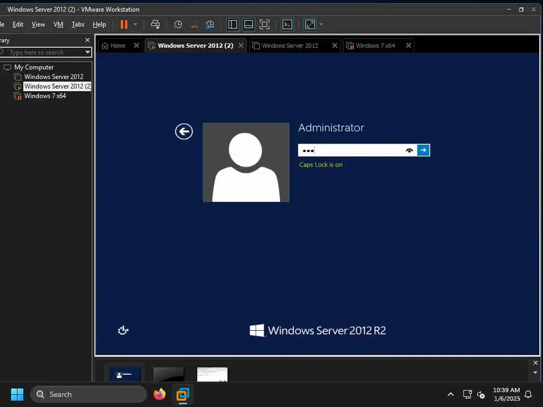Select Windows Server 2012 in library tree
This screenshot has height=407, width=543.
point(54,76)
